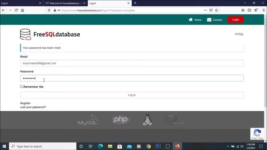The width and height of the screenshot is (267, 150).
Task: Open the media player taskbar icon
Action: click(x=139, y=146)
